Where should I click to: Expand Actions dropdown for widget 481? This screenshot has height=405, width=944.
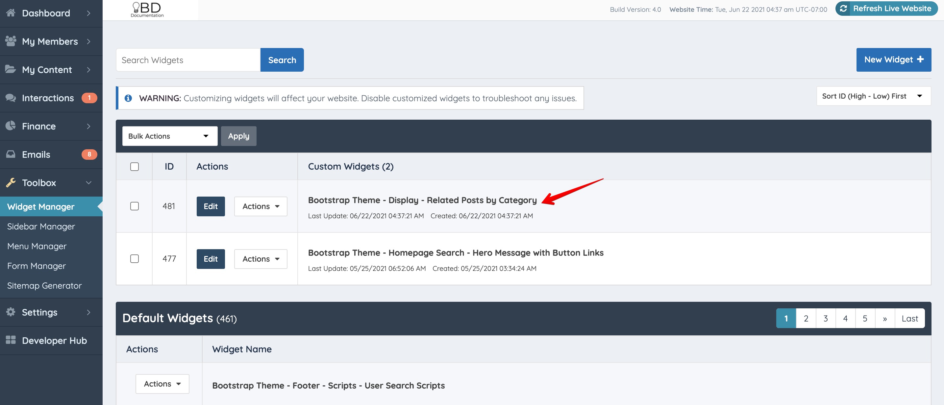click(261, 206)
